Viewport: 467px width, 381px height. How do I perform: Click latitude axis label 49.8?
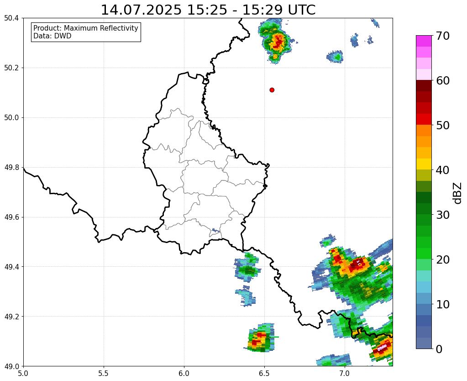(x=11, y=167)
